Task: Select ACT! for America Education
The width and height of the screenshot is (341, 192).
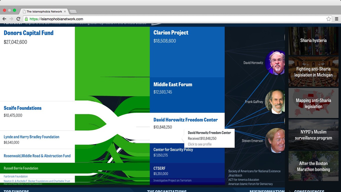Action: pyautogui.click(x=244, y=180)
